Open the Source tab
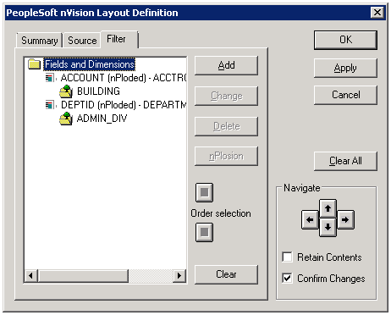This screenshot has width=391, height=315. tap(82, 41)
